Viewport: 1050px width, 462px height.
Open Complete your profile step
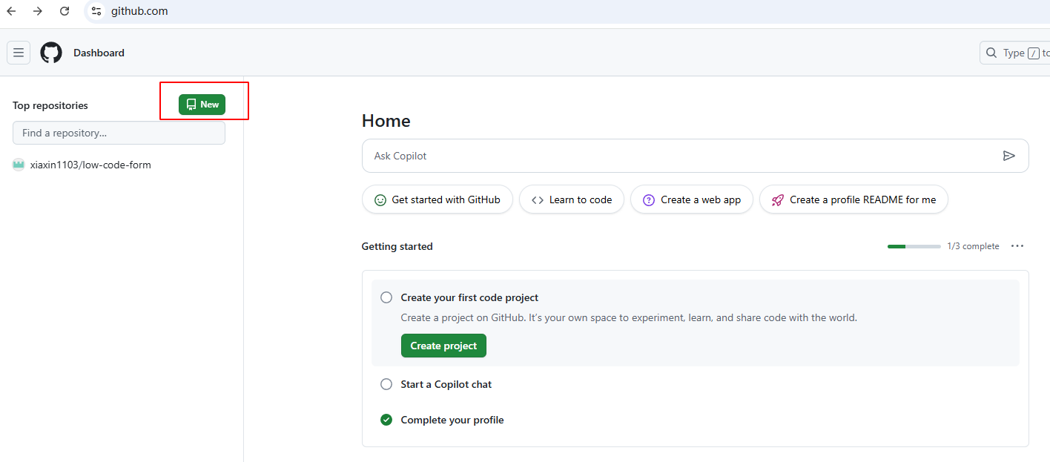(x=452, y=420)
